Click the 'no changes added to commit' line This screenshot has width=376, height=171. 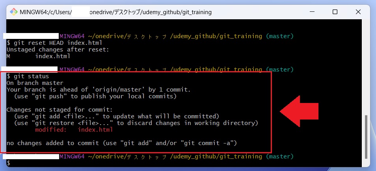click(x=122, y=143)
